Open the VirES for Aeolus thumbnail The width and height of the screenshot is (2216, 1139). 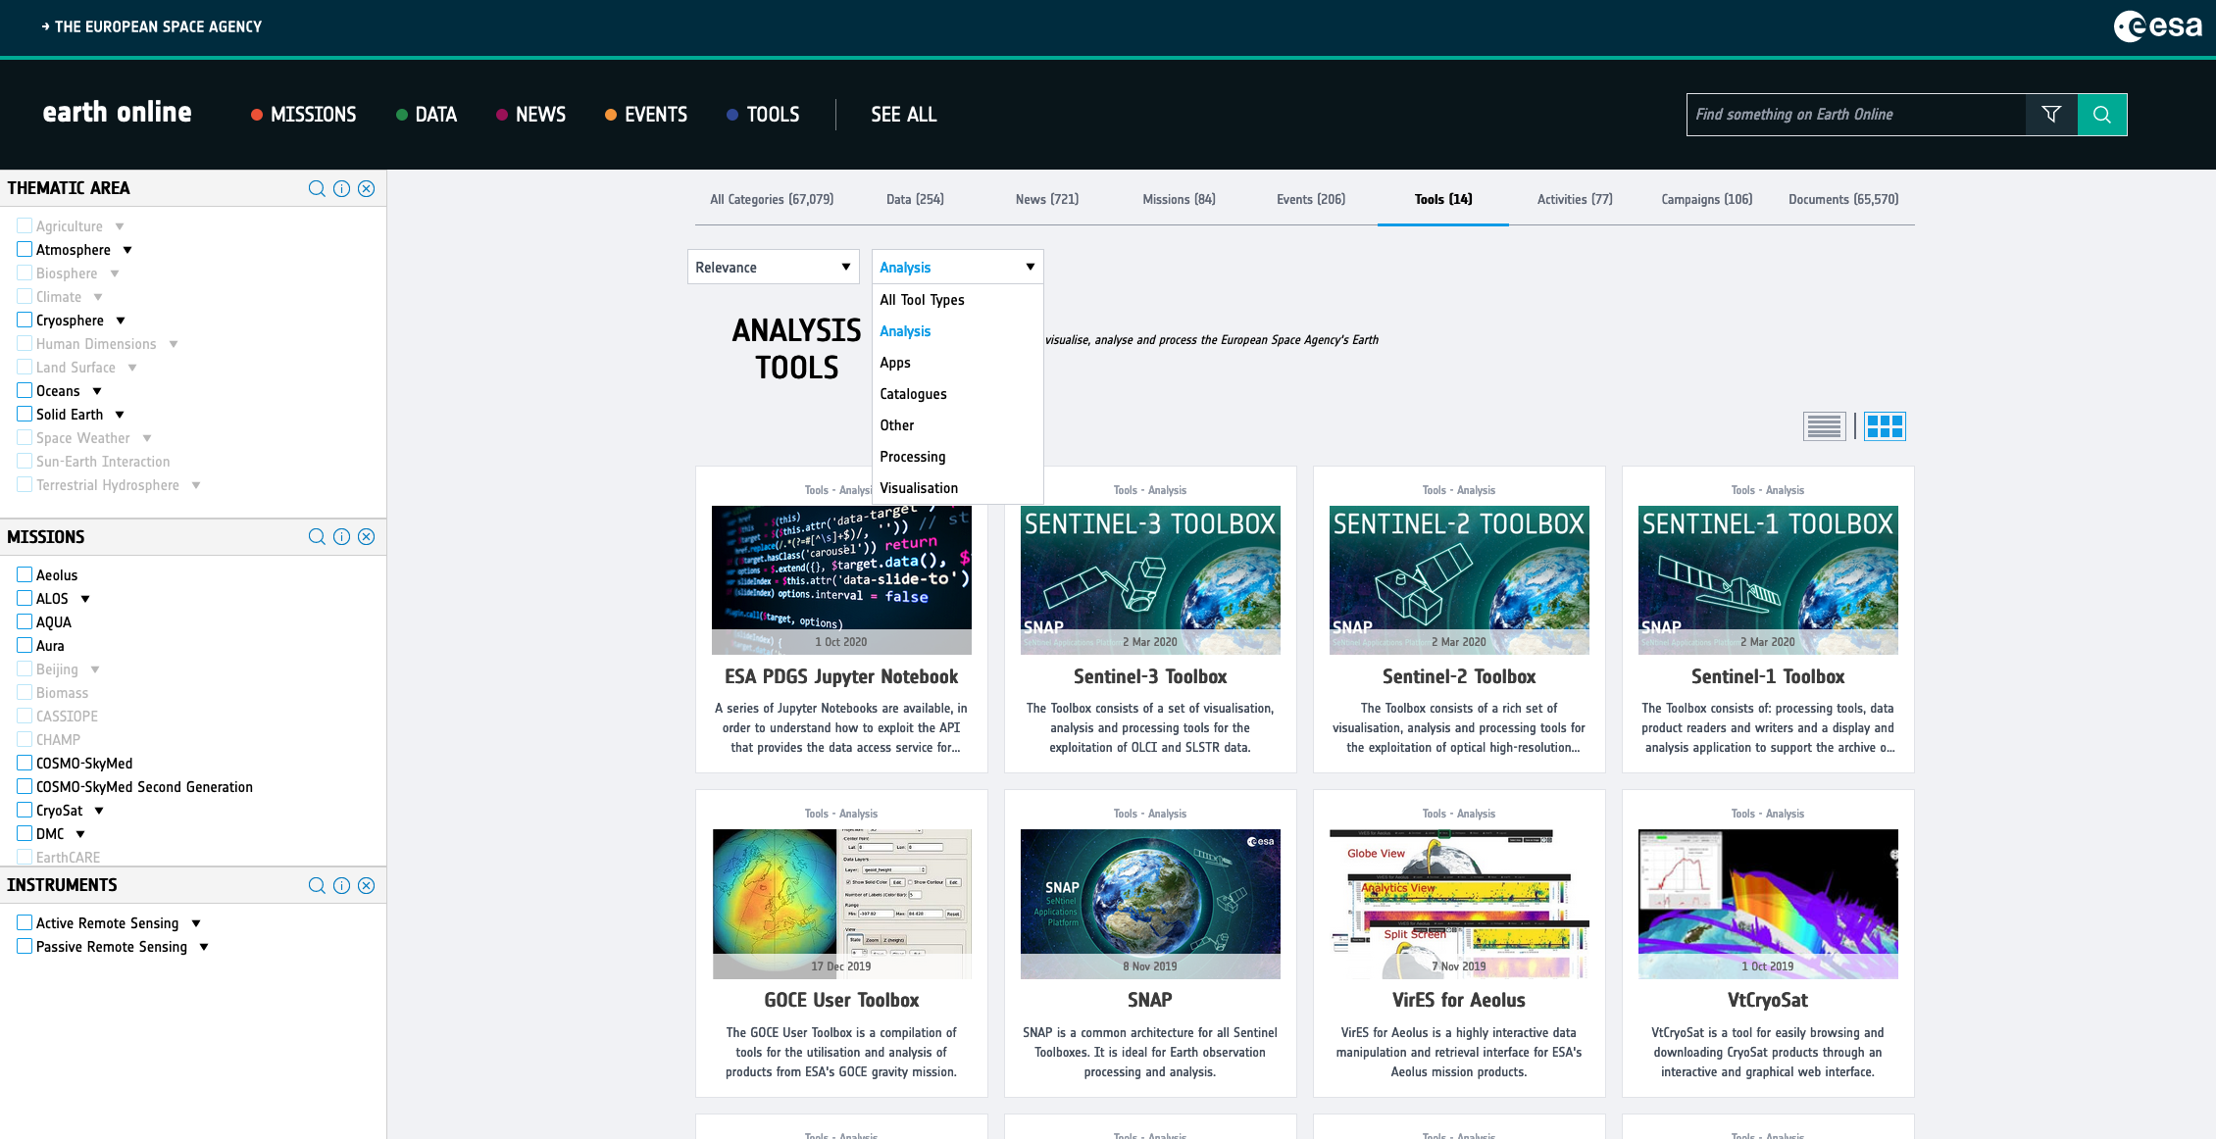coord(1459,904)
